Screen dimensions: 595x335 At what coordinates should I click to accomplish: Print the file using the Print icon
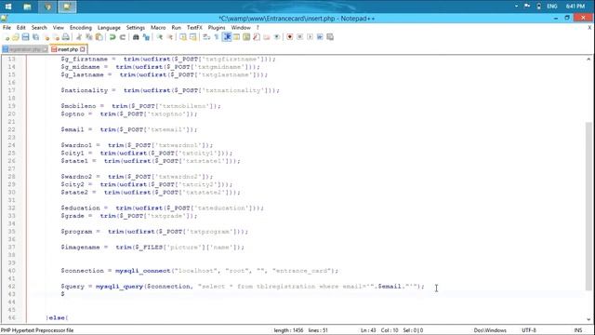66,37
